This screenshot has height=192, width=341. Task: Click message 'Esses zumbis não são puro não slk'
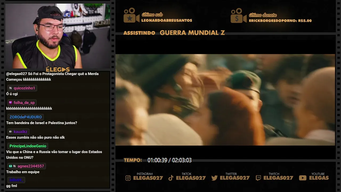point(35,137)
